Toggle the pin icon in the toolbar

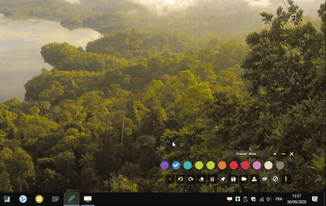pos(223,179)
